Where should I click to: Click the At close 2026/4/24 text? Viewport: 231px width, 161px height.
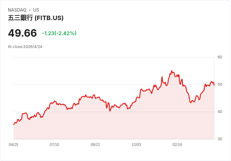(x=25, y=47)
